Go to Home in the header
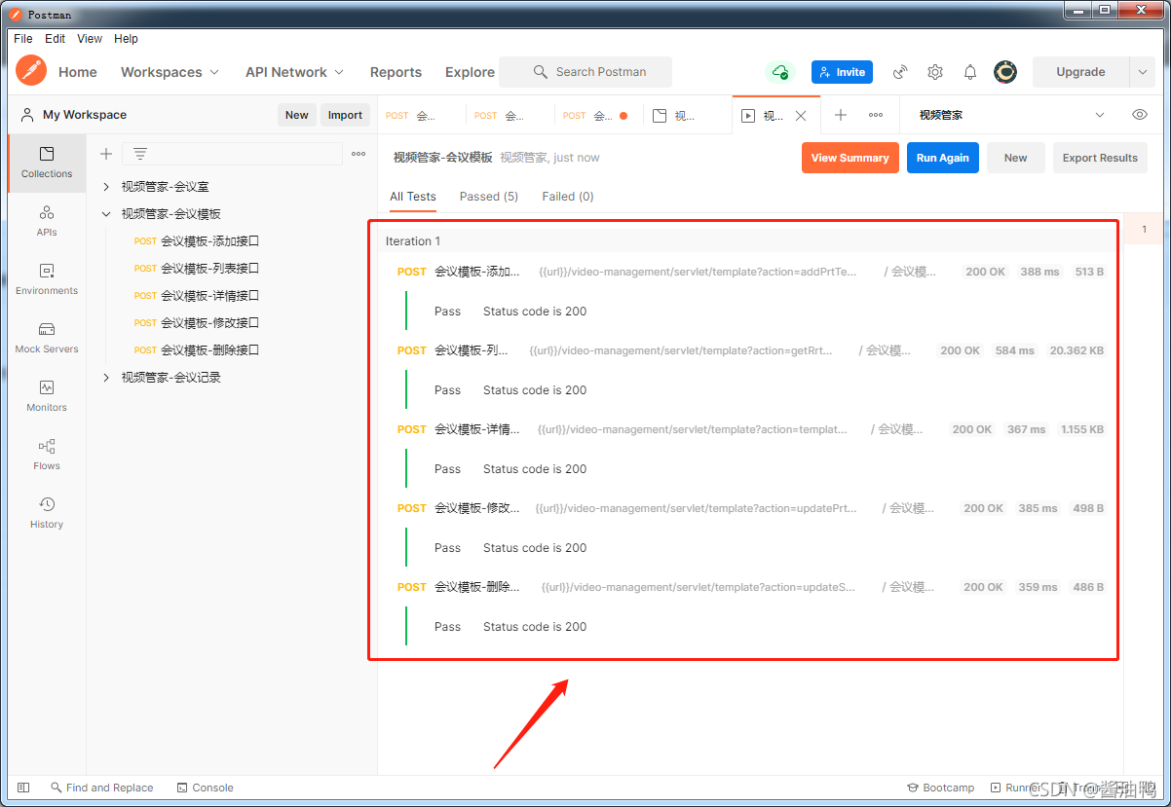Image resolution: width=1171 pixels, height=807 pixels. pos(78,72)
